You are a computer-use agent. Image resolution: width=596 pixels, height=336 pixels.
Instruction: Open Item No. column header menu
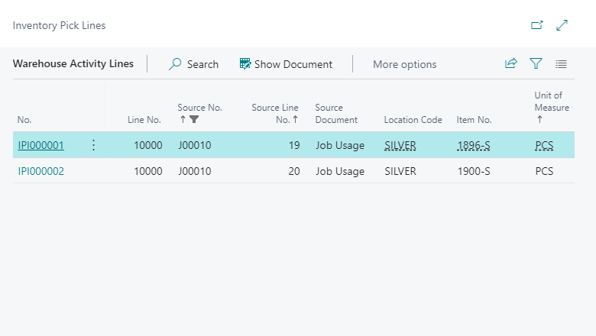[474, 120]
